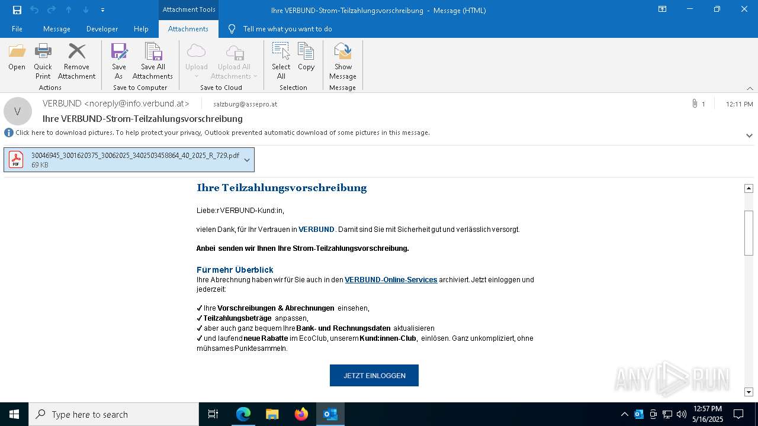Image resolution: width=758 pixels, height=426 pixels.
Task: Remove Attachment from the message
Action: click(x=76, y=62)
